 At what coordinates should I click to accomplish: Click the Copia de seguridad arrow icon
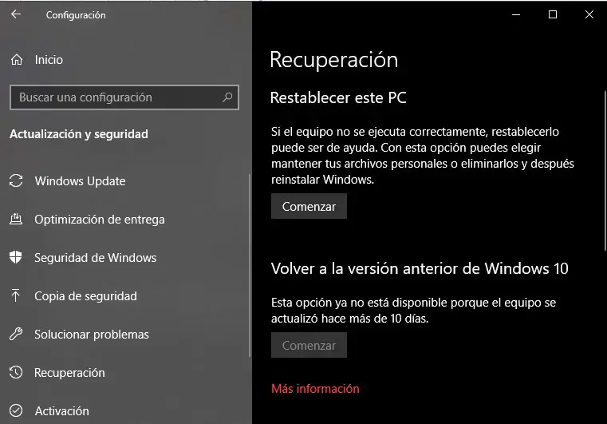tap(16, 296)
